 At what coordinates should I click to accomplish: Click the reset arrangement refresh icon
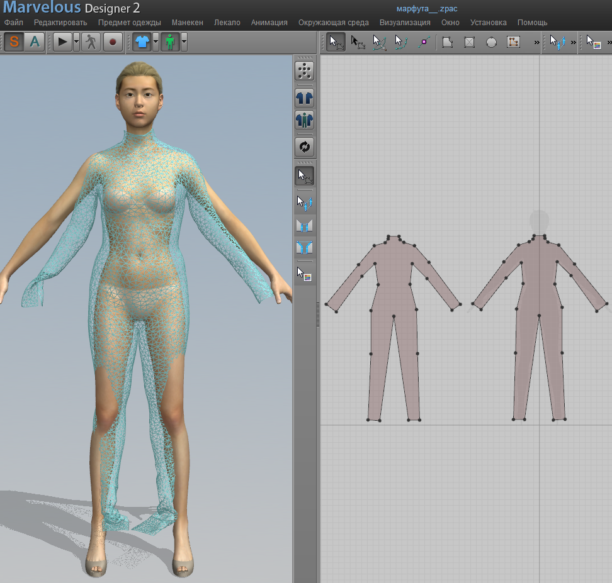coord(305,147)
